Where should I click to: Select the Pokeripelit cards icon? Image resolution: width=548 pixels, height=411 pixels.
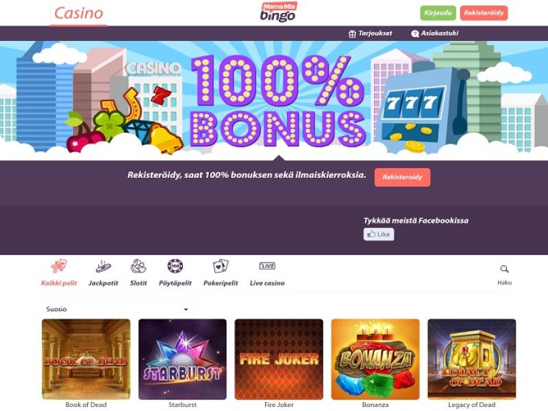click(221, 266)
